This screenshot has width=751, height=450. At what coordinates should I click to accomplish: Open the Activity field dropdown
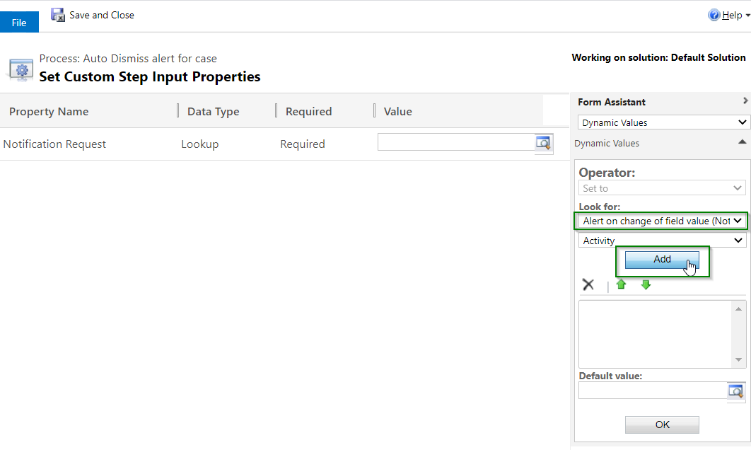pos(662,241)
